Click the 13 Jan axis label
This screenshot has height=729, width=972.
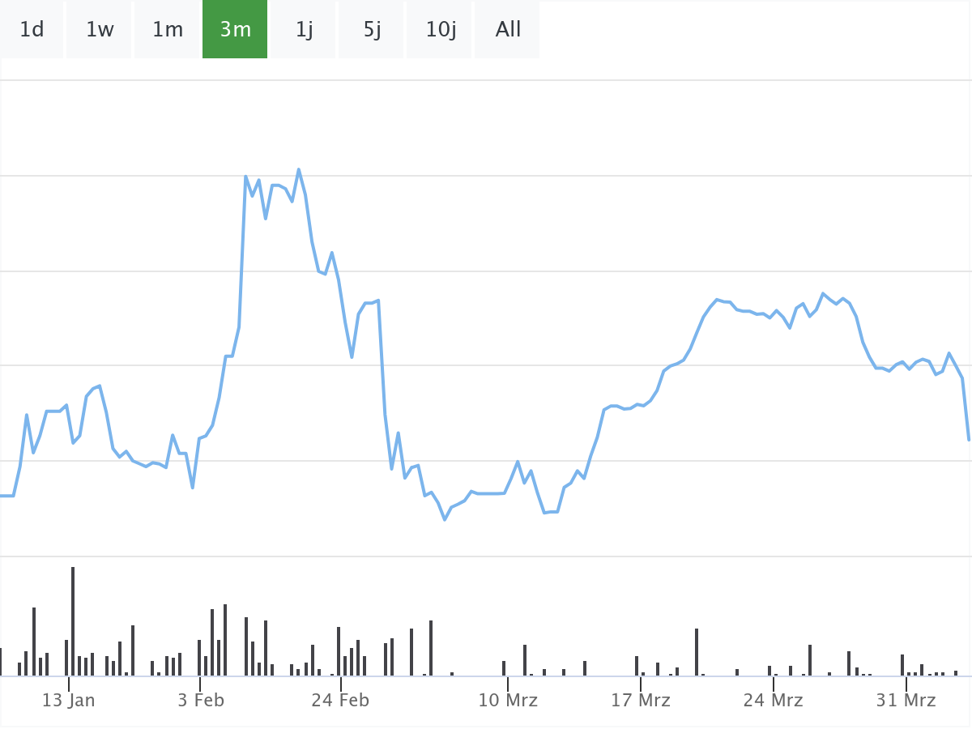click(68, 701)
